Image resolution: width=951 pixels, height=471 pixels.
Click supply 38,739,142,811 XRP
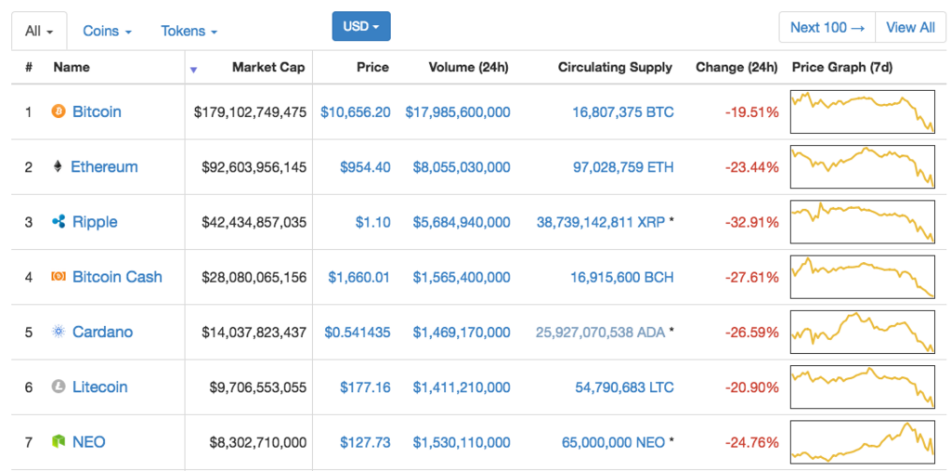tap(601, 223)
